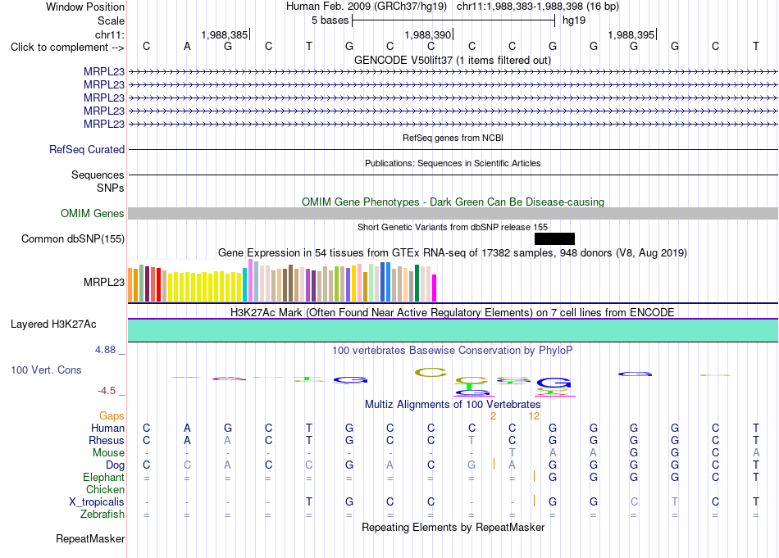Select the Chicken alignment row label

pyautogui.click(x=105, y=489)
